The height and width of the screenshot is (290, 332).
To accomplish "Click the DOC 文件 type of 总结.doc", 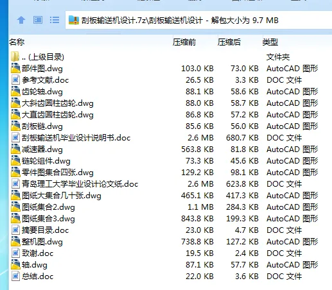I will click(284, 277).
